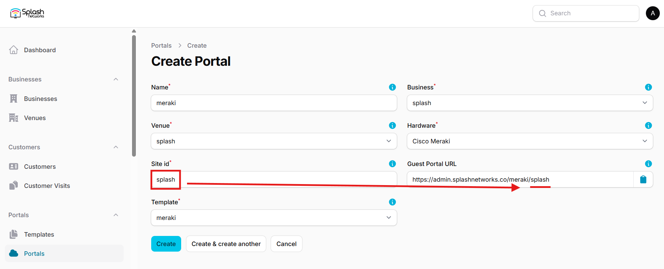Show info tooltip for Guest Portal URL

click(x=648, y=164)
